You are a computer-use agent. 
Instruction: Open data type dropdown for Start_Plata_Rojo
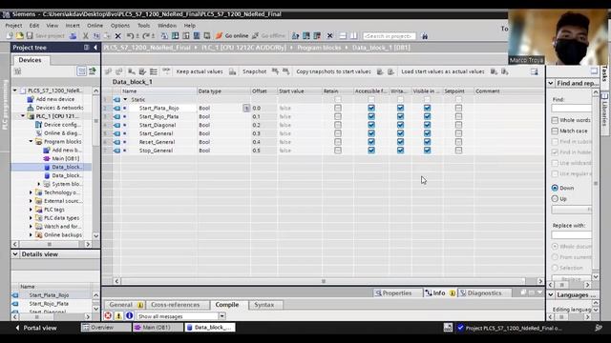pyautogui.click(x=246, y=108)
